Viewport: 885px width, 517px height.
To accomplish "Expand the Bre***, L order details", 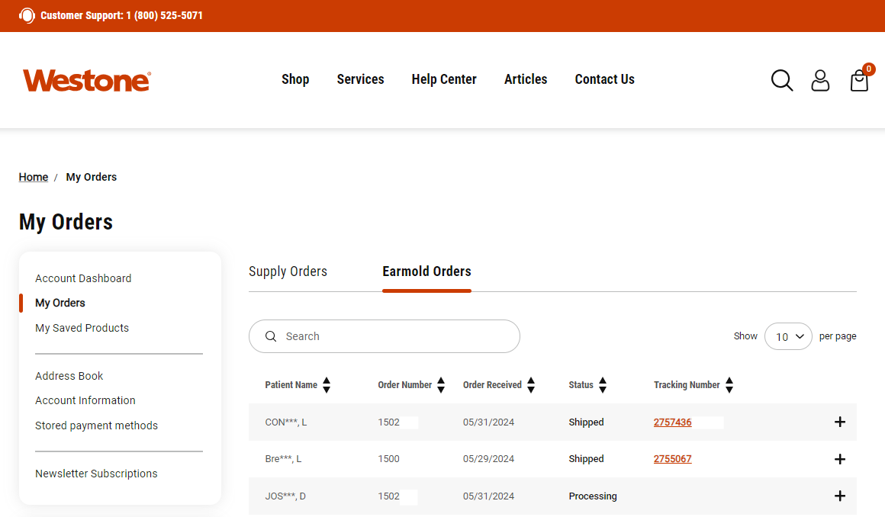I will 840,459.
